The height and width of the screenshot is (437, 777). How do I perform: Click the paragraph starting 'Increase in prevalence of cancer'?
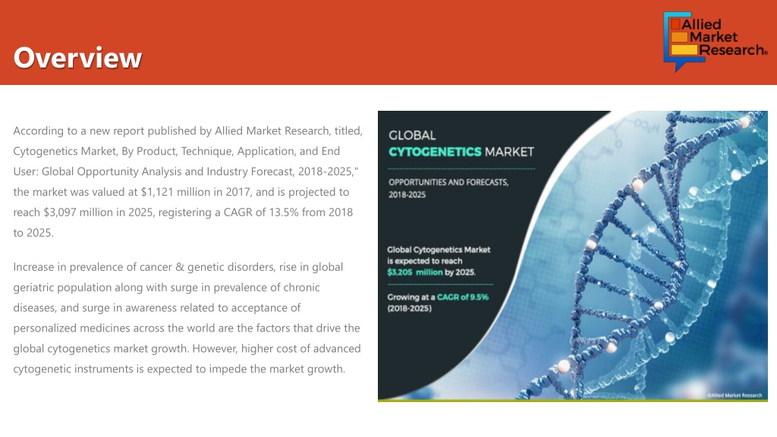pyautogui.click(x=187, y=318)
